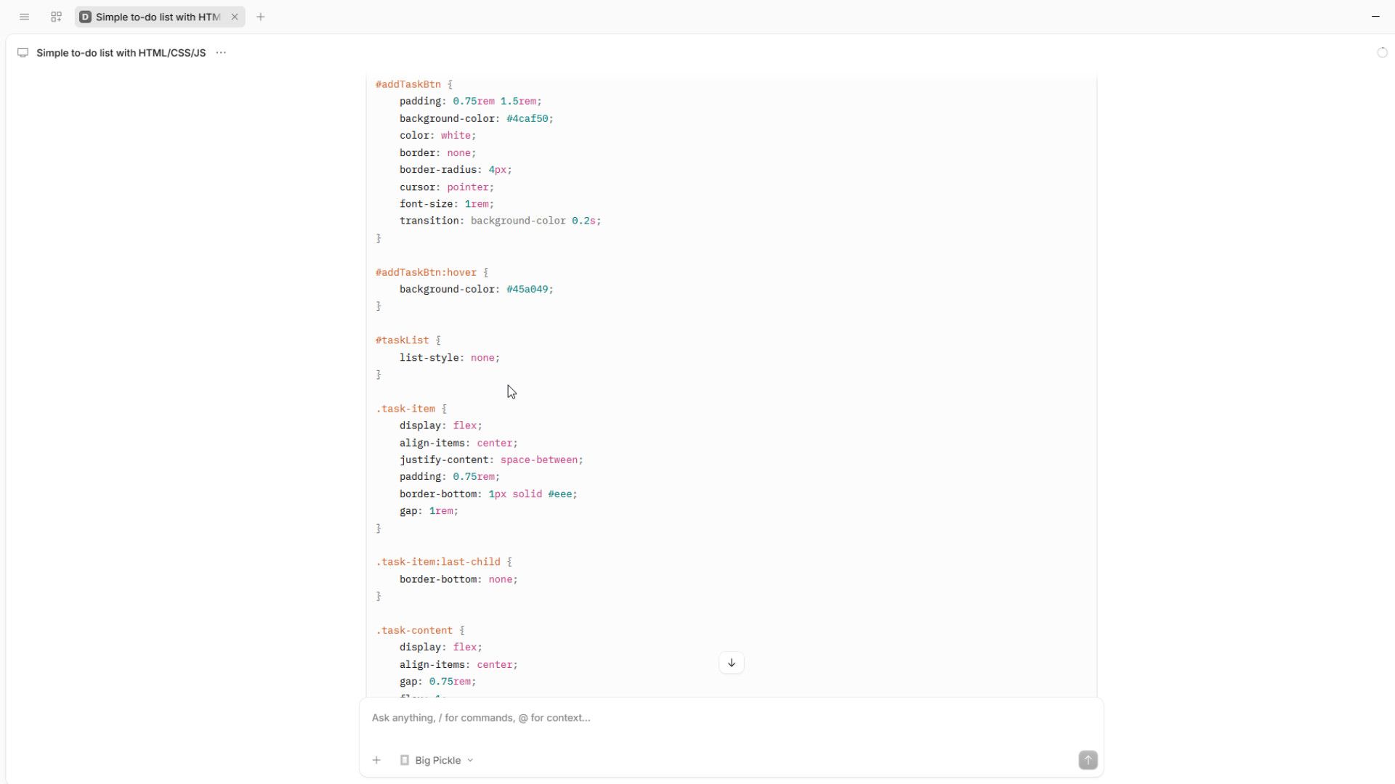1395x784 pixels.
Task: Click the gap: 0.75rem line
Action: (438, 682)
